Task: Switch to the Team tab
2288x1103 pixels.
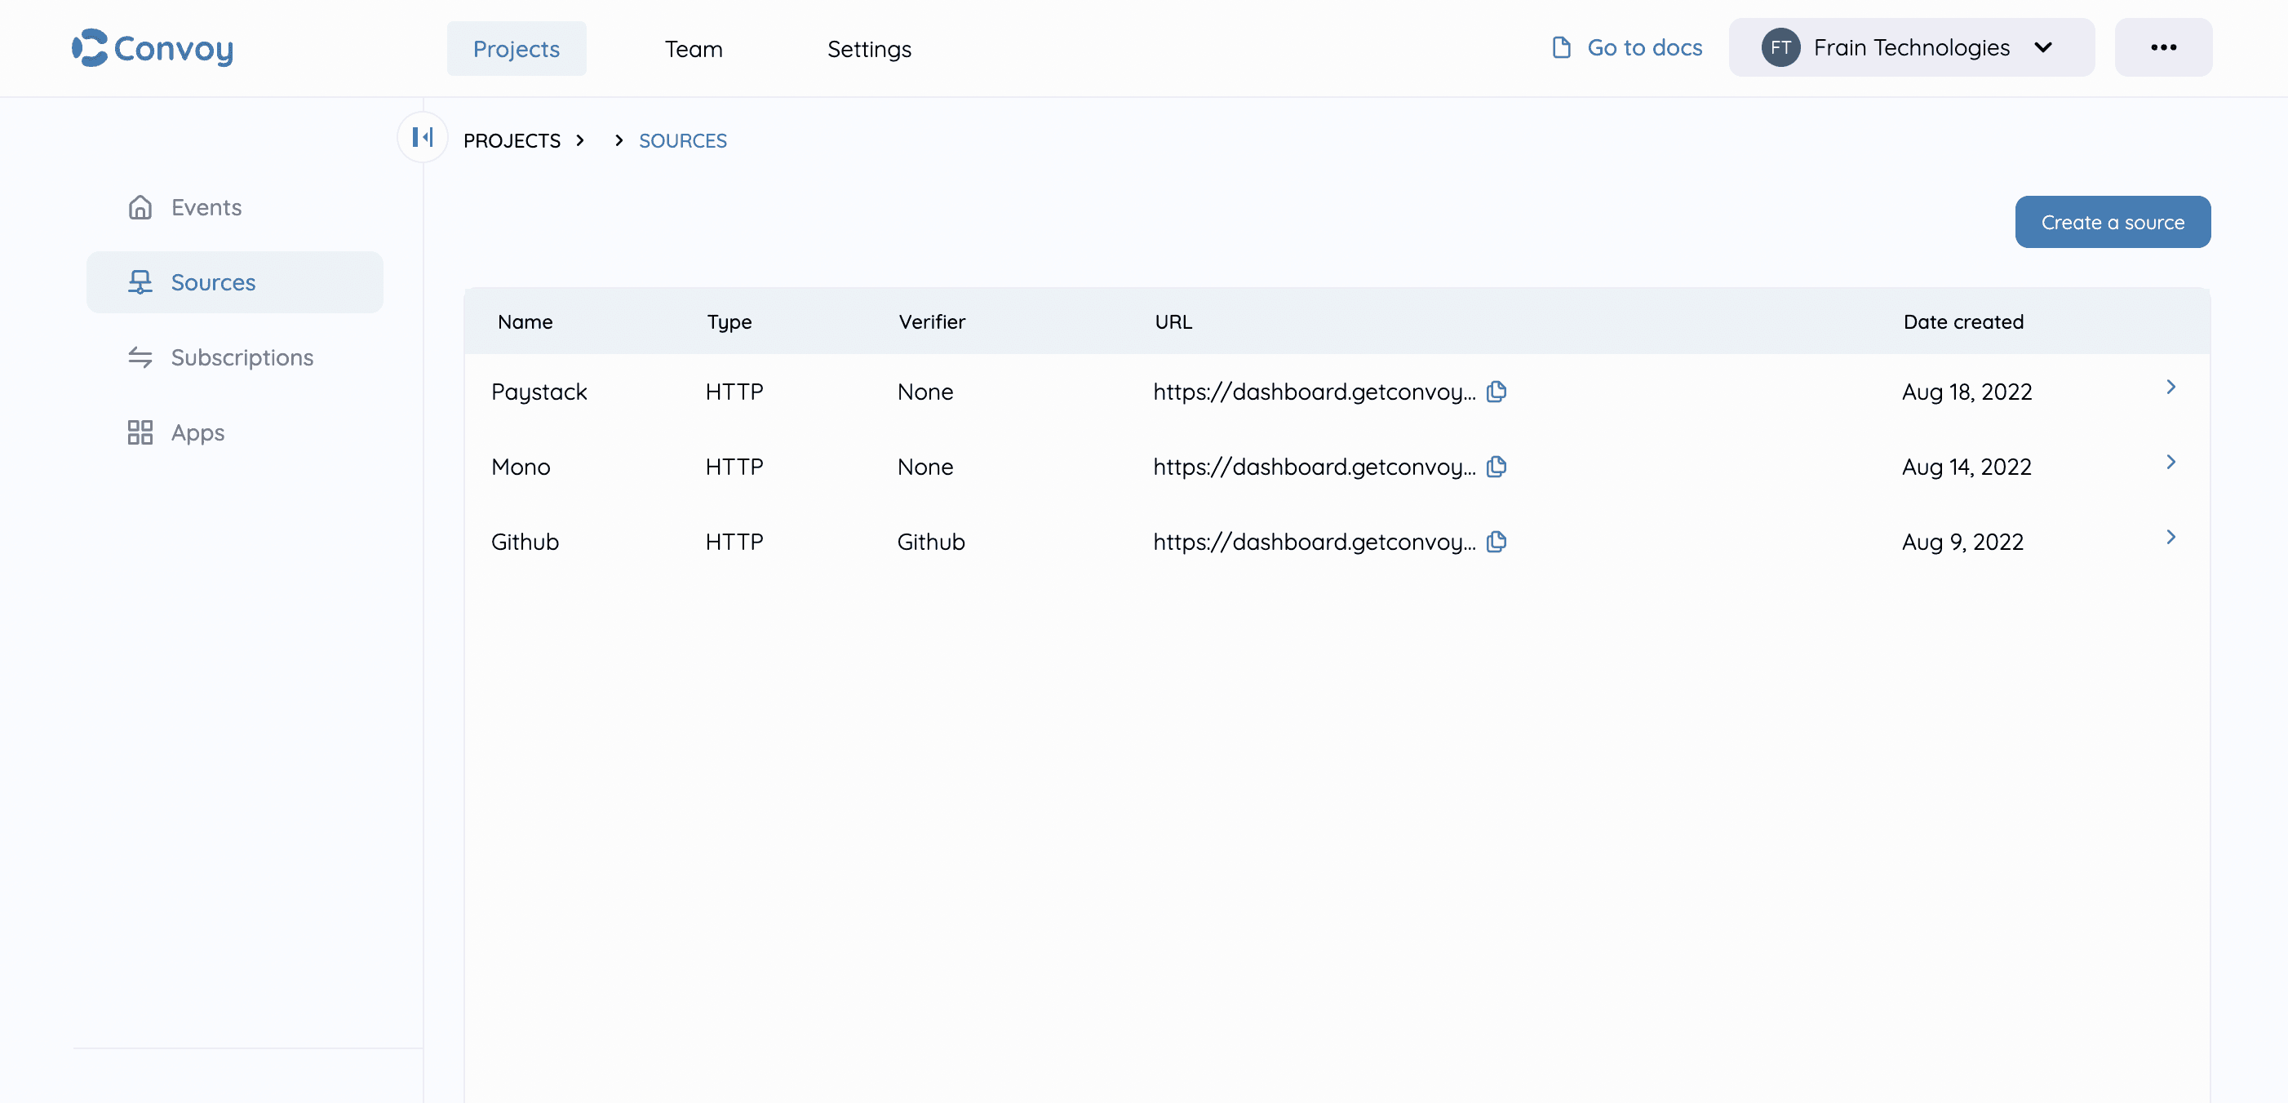Action: tap(693, 49)
